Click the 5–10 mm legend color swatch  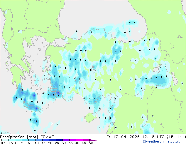coord(32,140)
